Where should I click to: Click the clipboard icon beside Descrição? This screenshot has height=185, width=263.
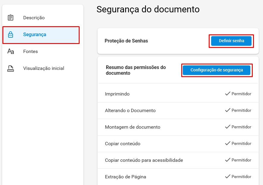coord(11,17)
